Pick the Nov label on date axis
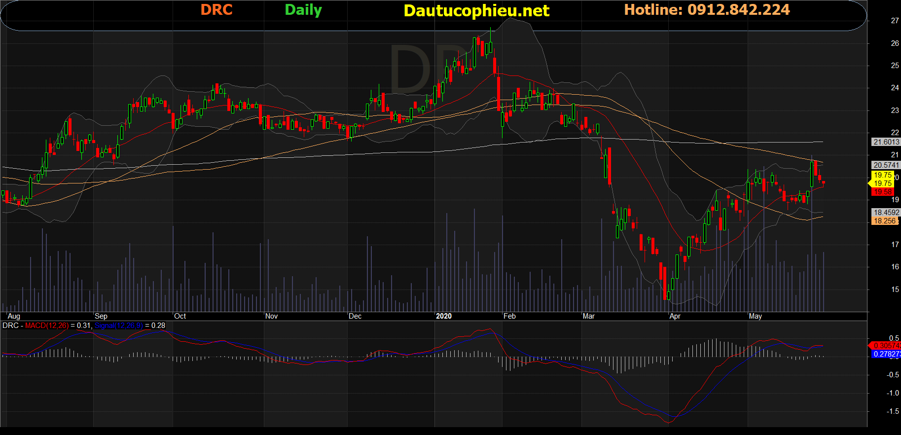901x435 pixels. point(271,316)
